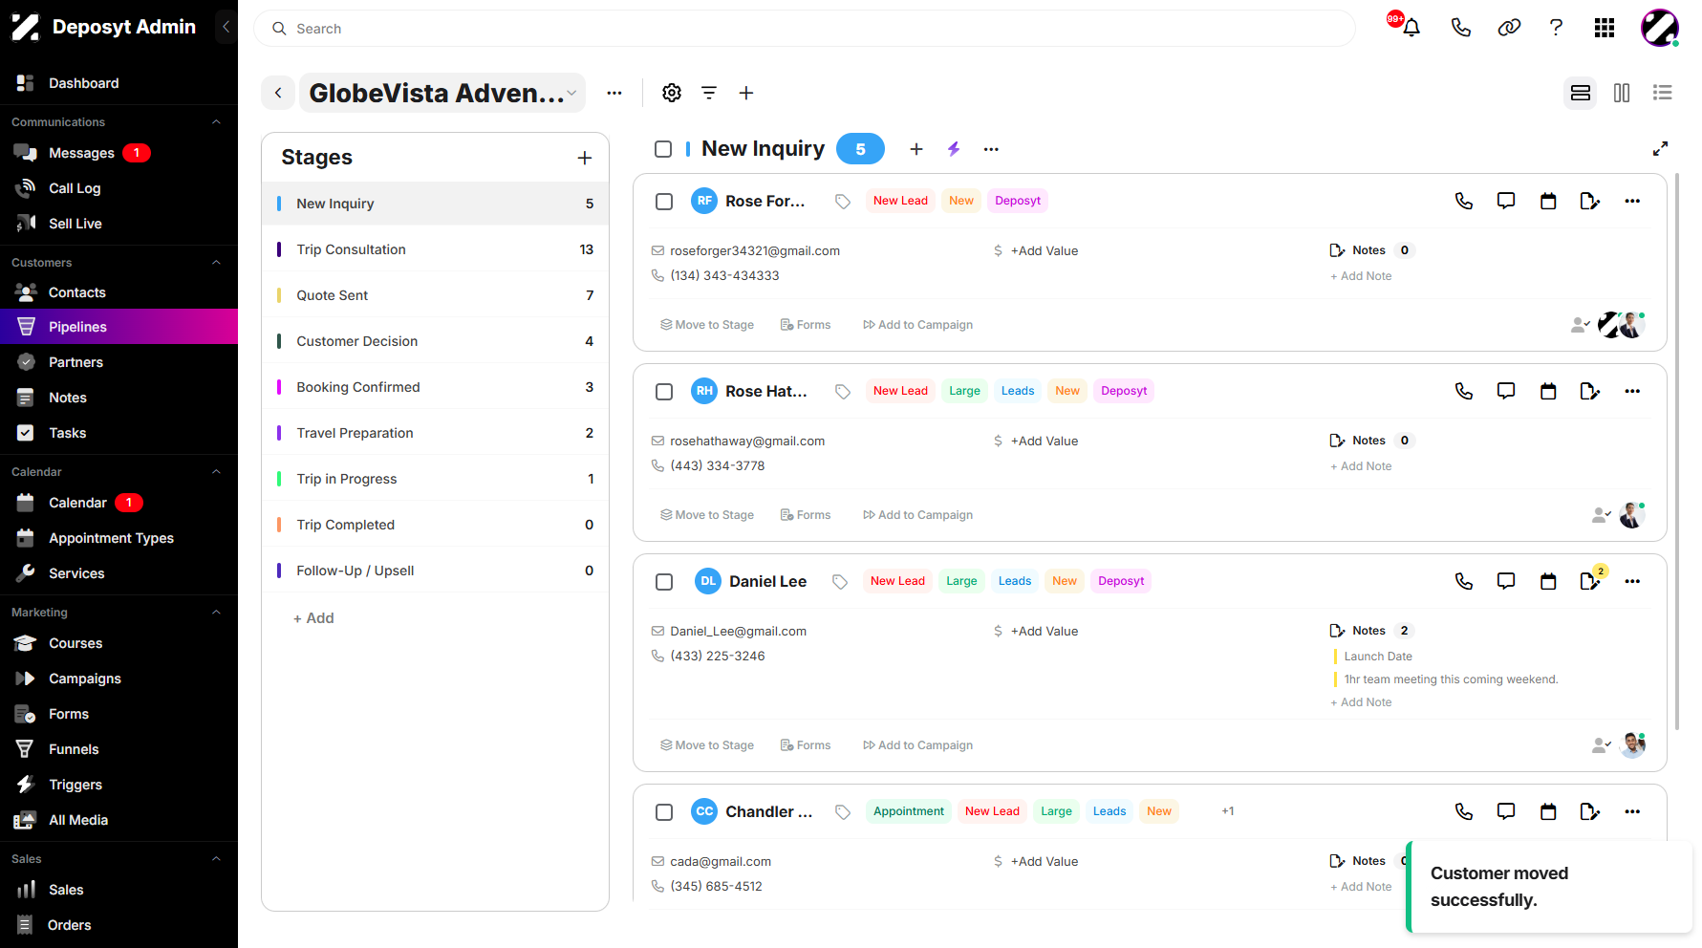
Task: Schedule appointment for Daniel Lee via the calendar icon
Action: click(1548, 581)
